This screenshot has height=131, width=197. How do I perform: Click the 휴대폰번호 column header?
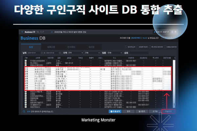143,58
